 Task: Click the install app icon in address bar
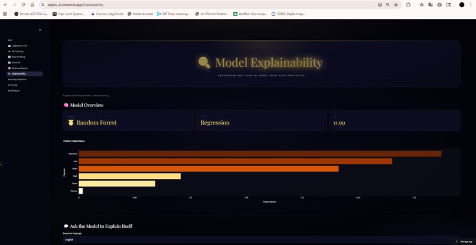point(380,5)
